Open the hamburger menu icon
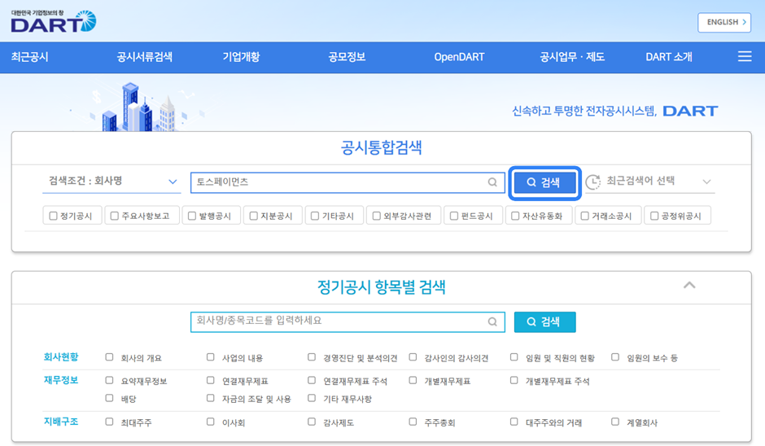The image size is (765, 446). pyautogui.click(x=744, y=57)
